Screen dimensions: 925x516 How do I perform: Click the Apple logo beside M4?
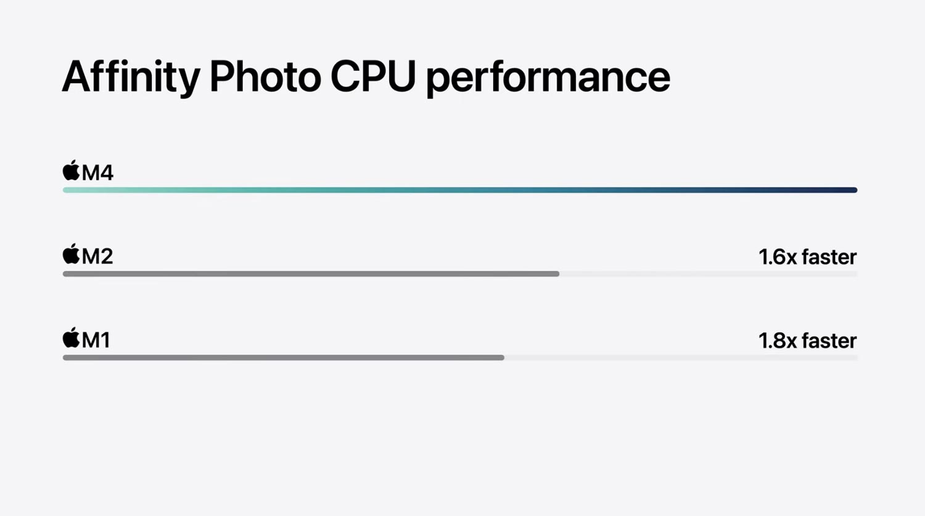tap(72, 170)
